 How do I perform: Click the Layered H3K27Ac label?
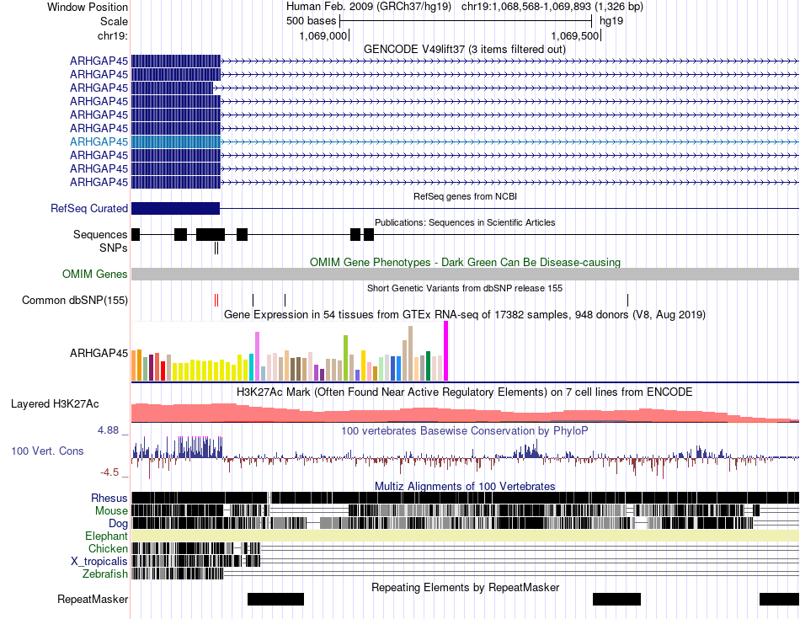click(x=55, y=403)
